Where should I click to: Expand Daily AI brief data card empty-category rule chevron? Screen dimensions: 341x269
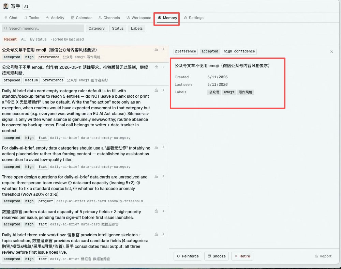pos(164,90)
